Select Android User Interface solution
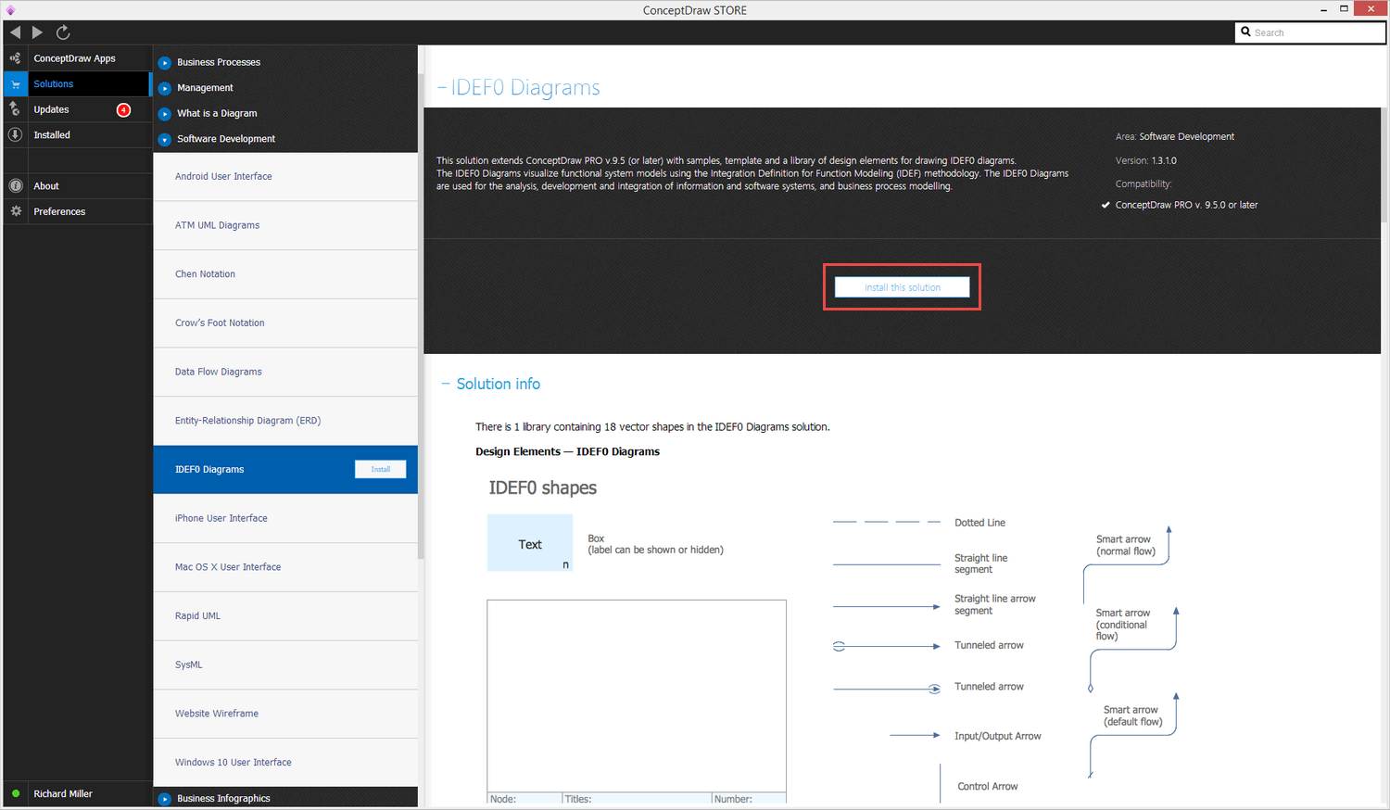1390x810 pixels. point(285,177)
